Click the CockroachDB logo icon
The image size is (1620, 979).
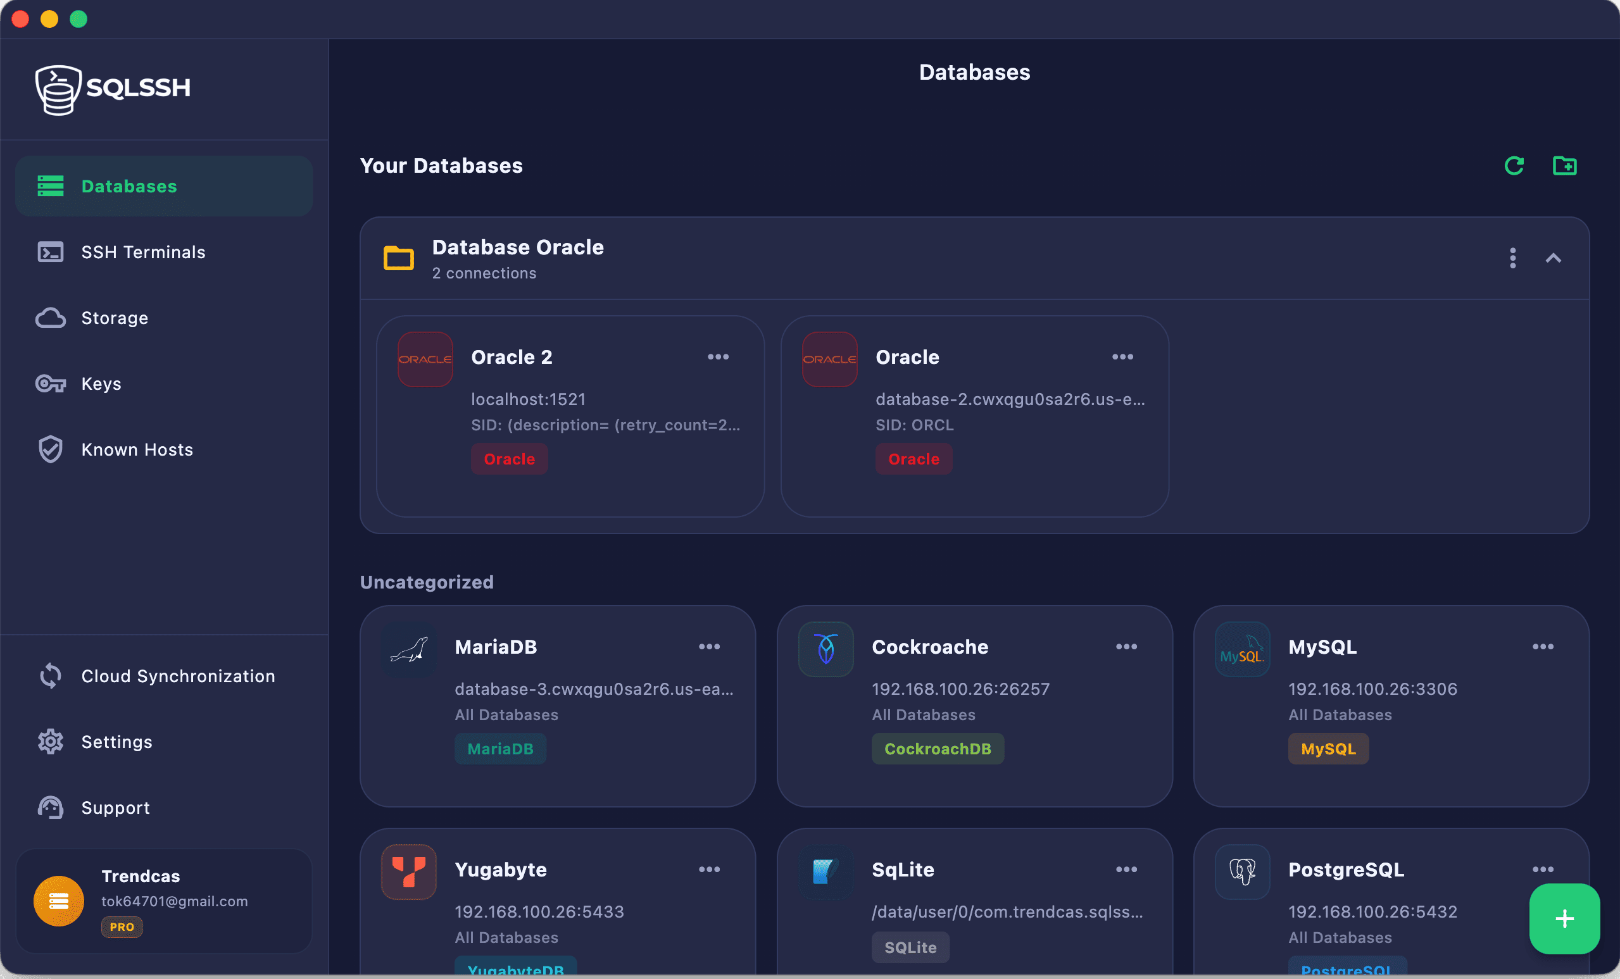826,649
